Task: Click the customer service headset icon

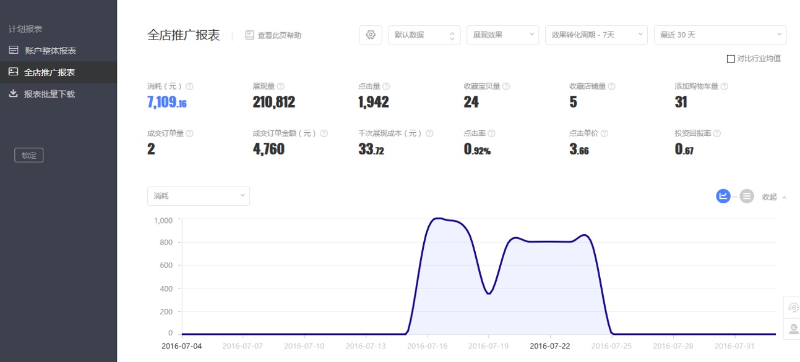Action: (793, 308)
